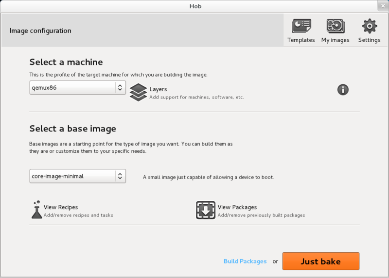Open the Settings gear icon
Screen dimensions: 389x278
point(370,26)
